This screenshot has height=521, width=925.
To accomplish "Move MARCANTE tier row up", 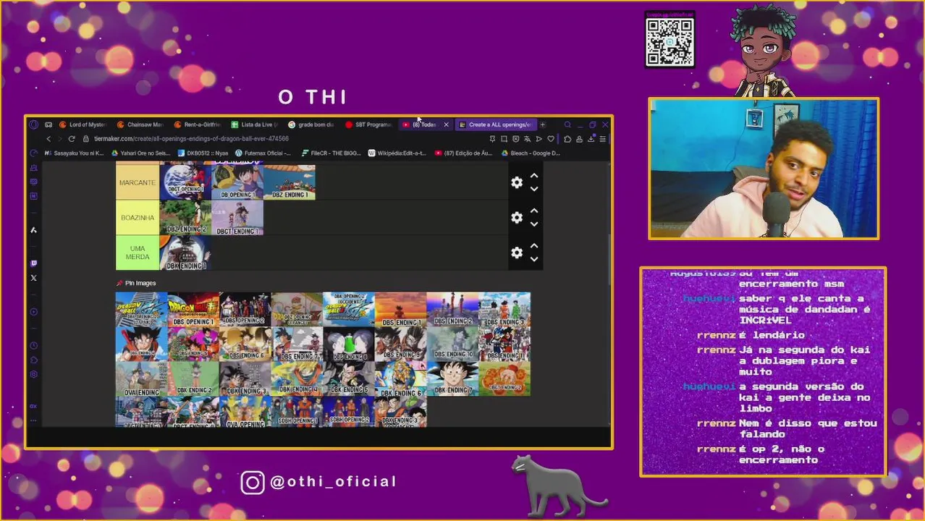I will 534,176.
